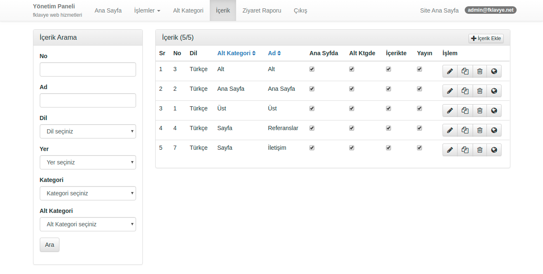This screenshot has width=543, height=274.
Task: Uncheck Ana Syfda for İletişim row
Action: click(312, 148)
